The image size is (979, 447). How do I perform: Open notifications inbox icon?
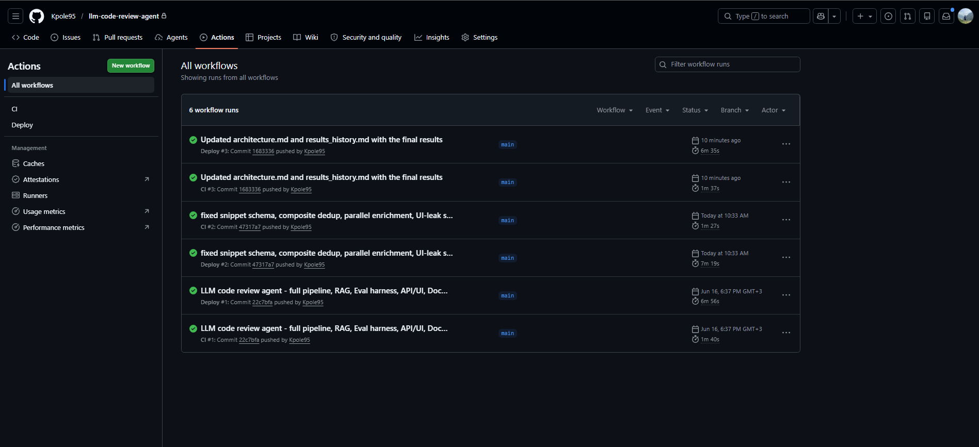(x=946, y=16)
